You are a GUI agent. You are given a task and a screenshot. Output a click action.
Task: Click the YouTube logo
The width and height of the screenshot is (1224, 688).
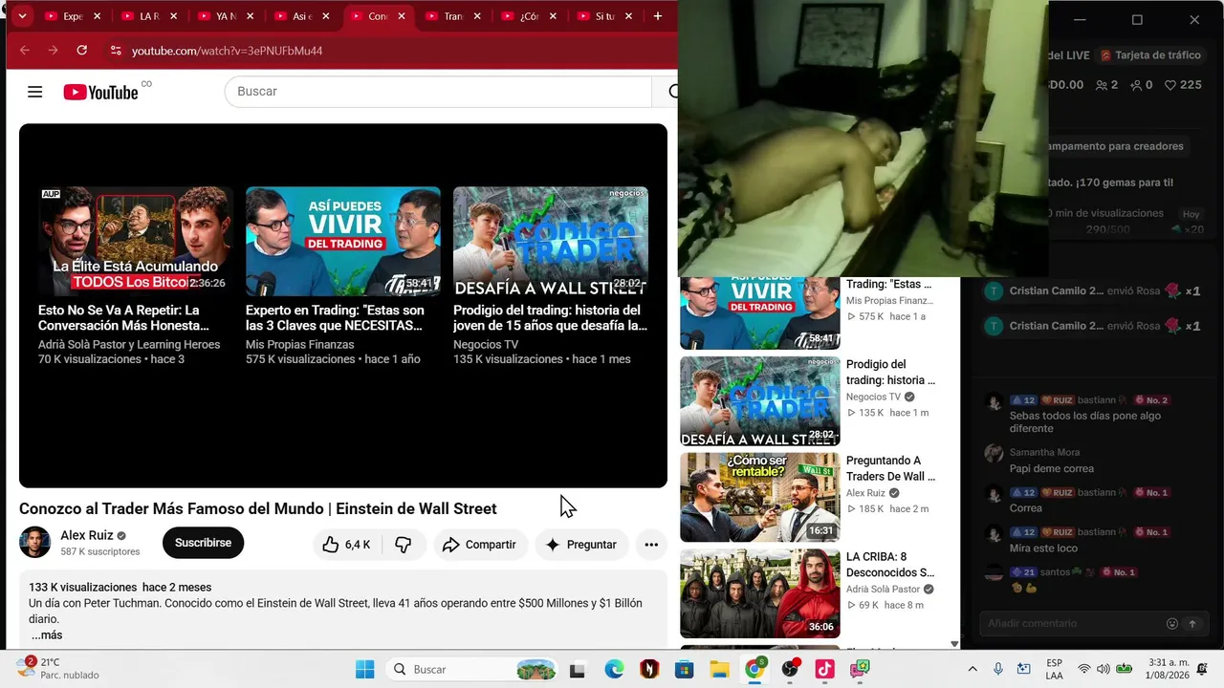[x=101, y=92]
